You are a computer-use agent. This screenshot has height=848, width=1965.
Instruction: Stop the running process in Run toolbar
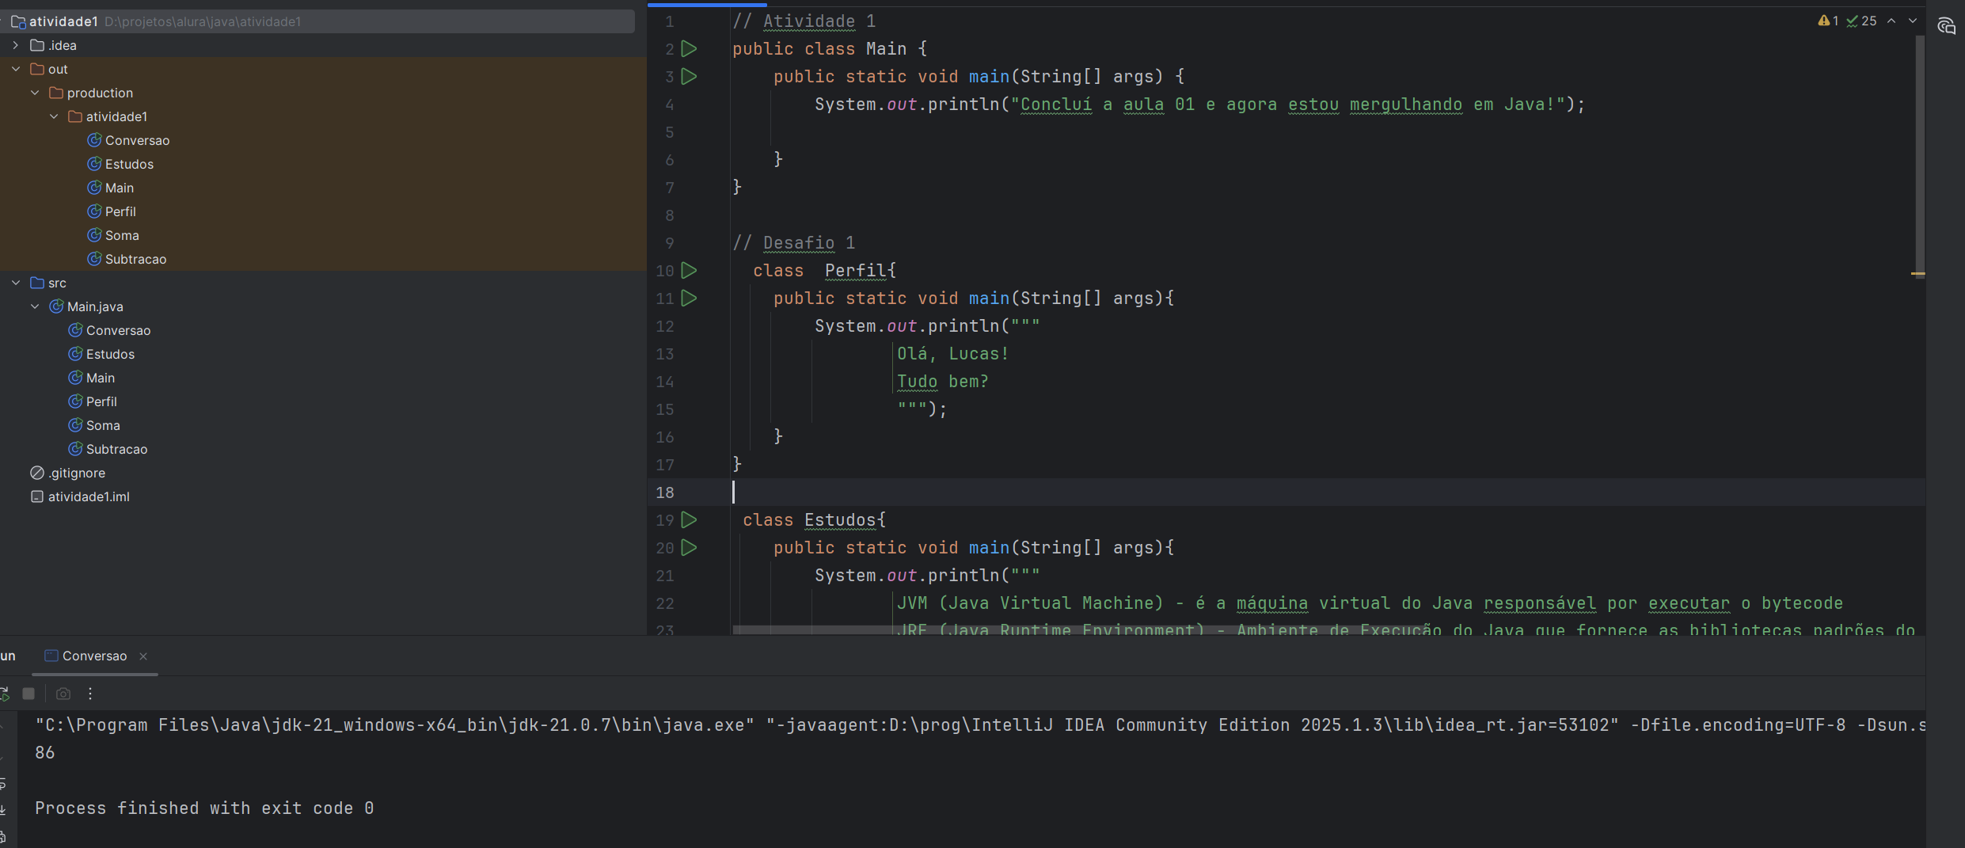[x=29, y=694]
